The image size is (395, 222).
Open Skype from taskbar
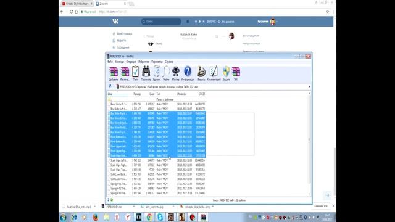point(160,217)
